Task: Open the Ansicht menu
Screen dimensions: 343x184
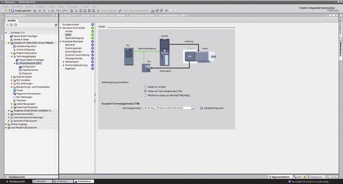Action: coord(30,7)
